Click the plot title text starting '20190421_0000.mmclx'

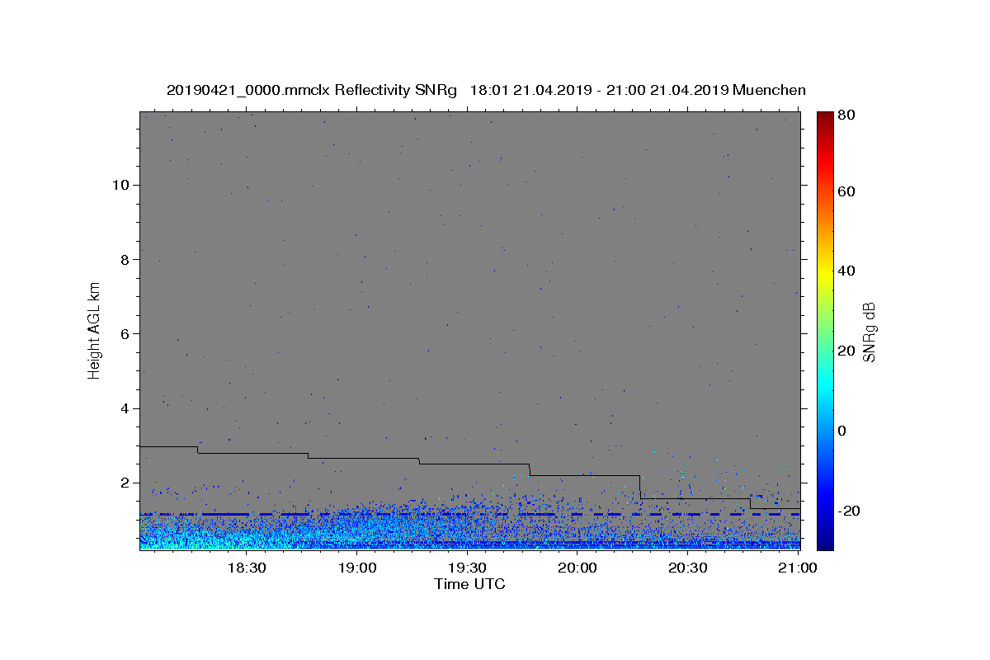coord(486,90)
